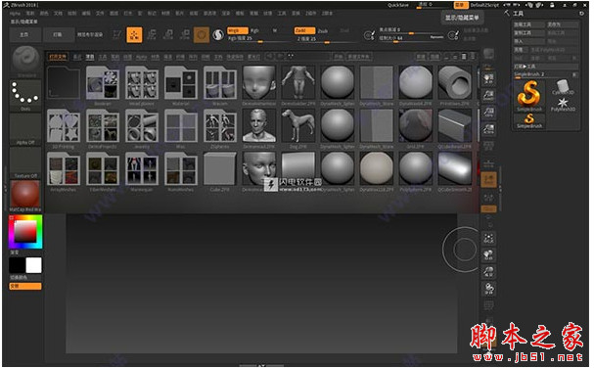Select the Scroll icon in right shelf
The width and height of the screenshot is (594, 368).
pos(488,78)
